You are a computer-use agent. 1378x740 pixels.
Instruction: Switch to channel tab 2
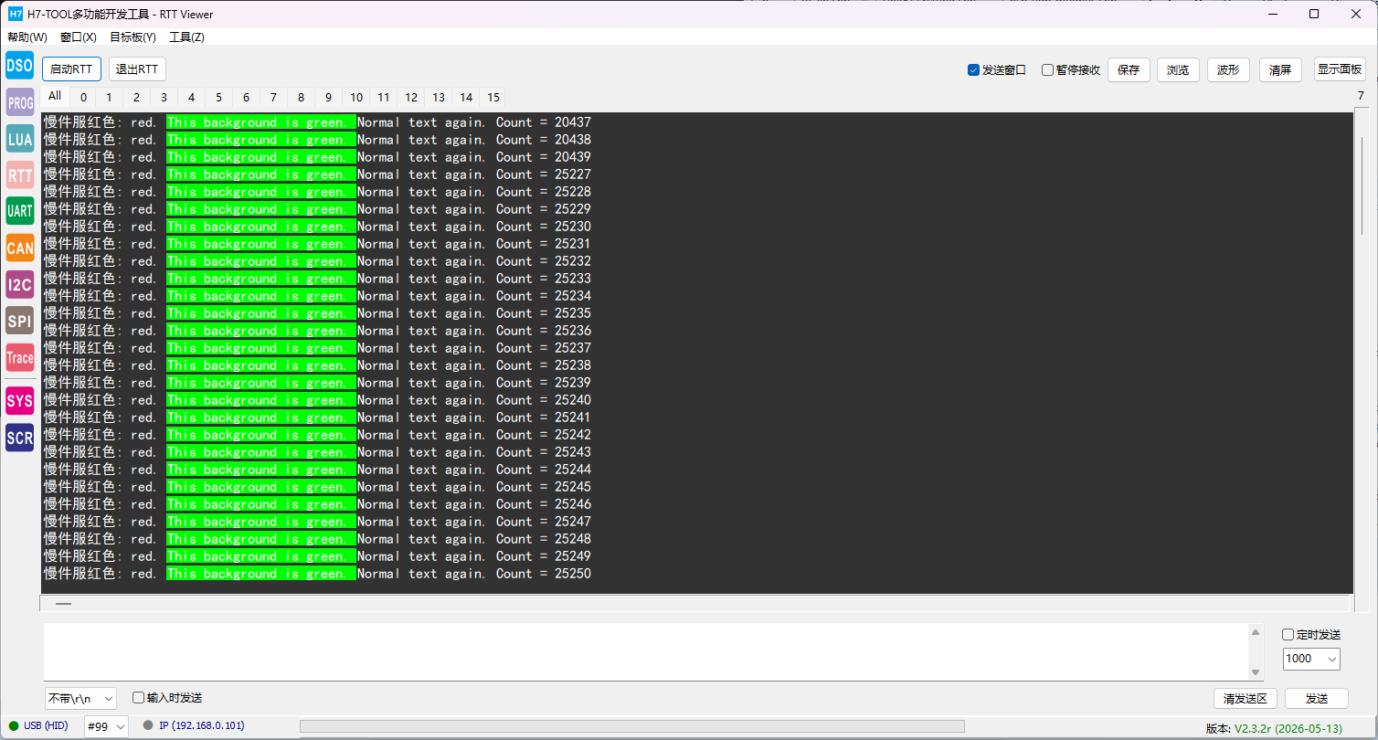(136, 98)
